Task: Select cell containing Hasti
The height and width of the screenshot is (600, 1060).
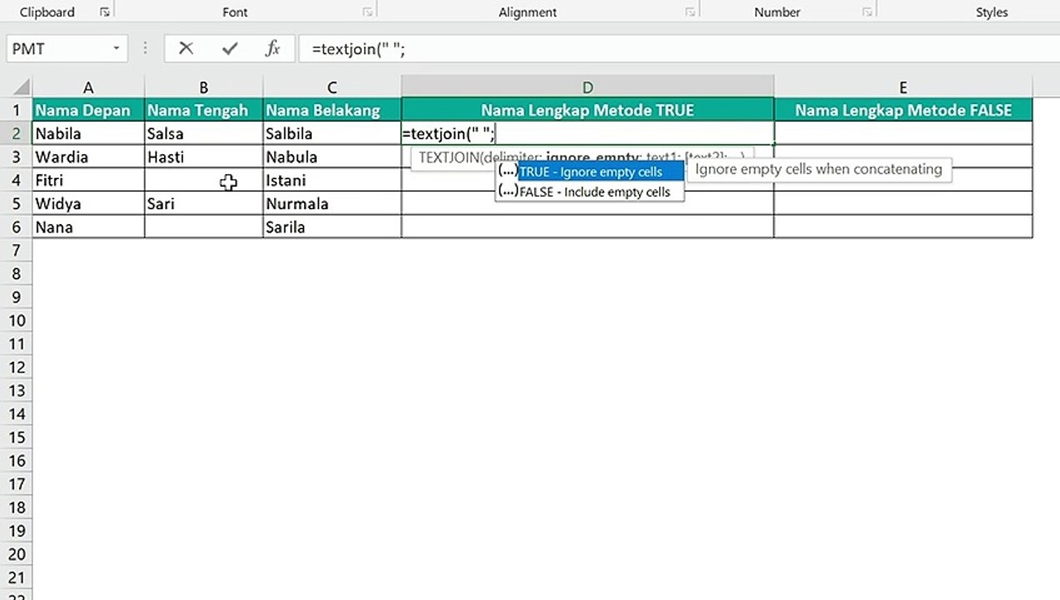Action: pos(203,157)
